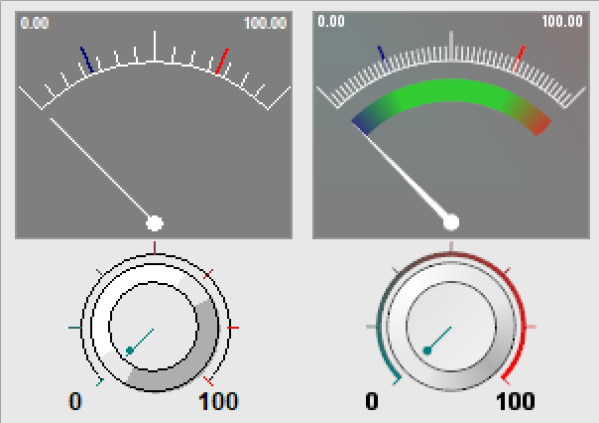Click the blue marker on left meter
Screen dimensions: 599x423
87,60
